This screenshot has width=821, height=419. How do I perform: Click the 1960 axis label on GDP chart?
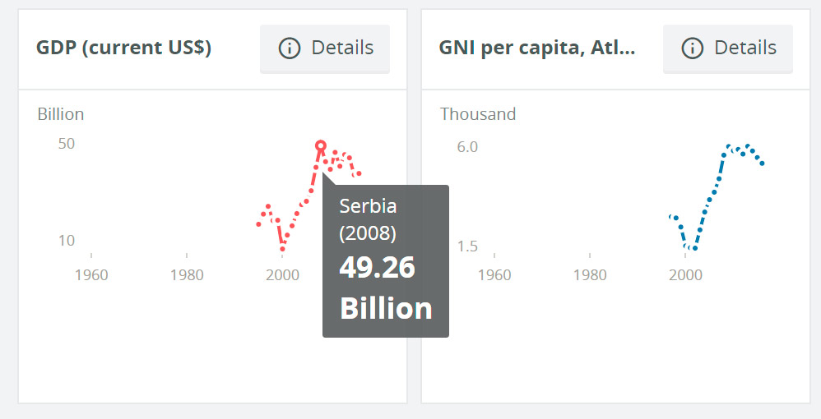tap(90, 274)
